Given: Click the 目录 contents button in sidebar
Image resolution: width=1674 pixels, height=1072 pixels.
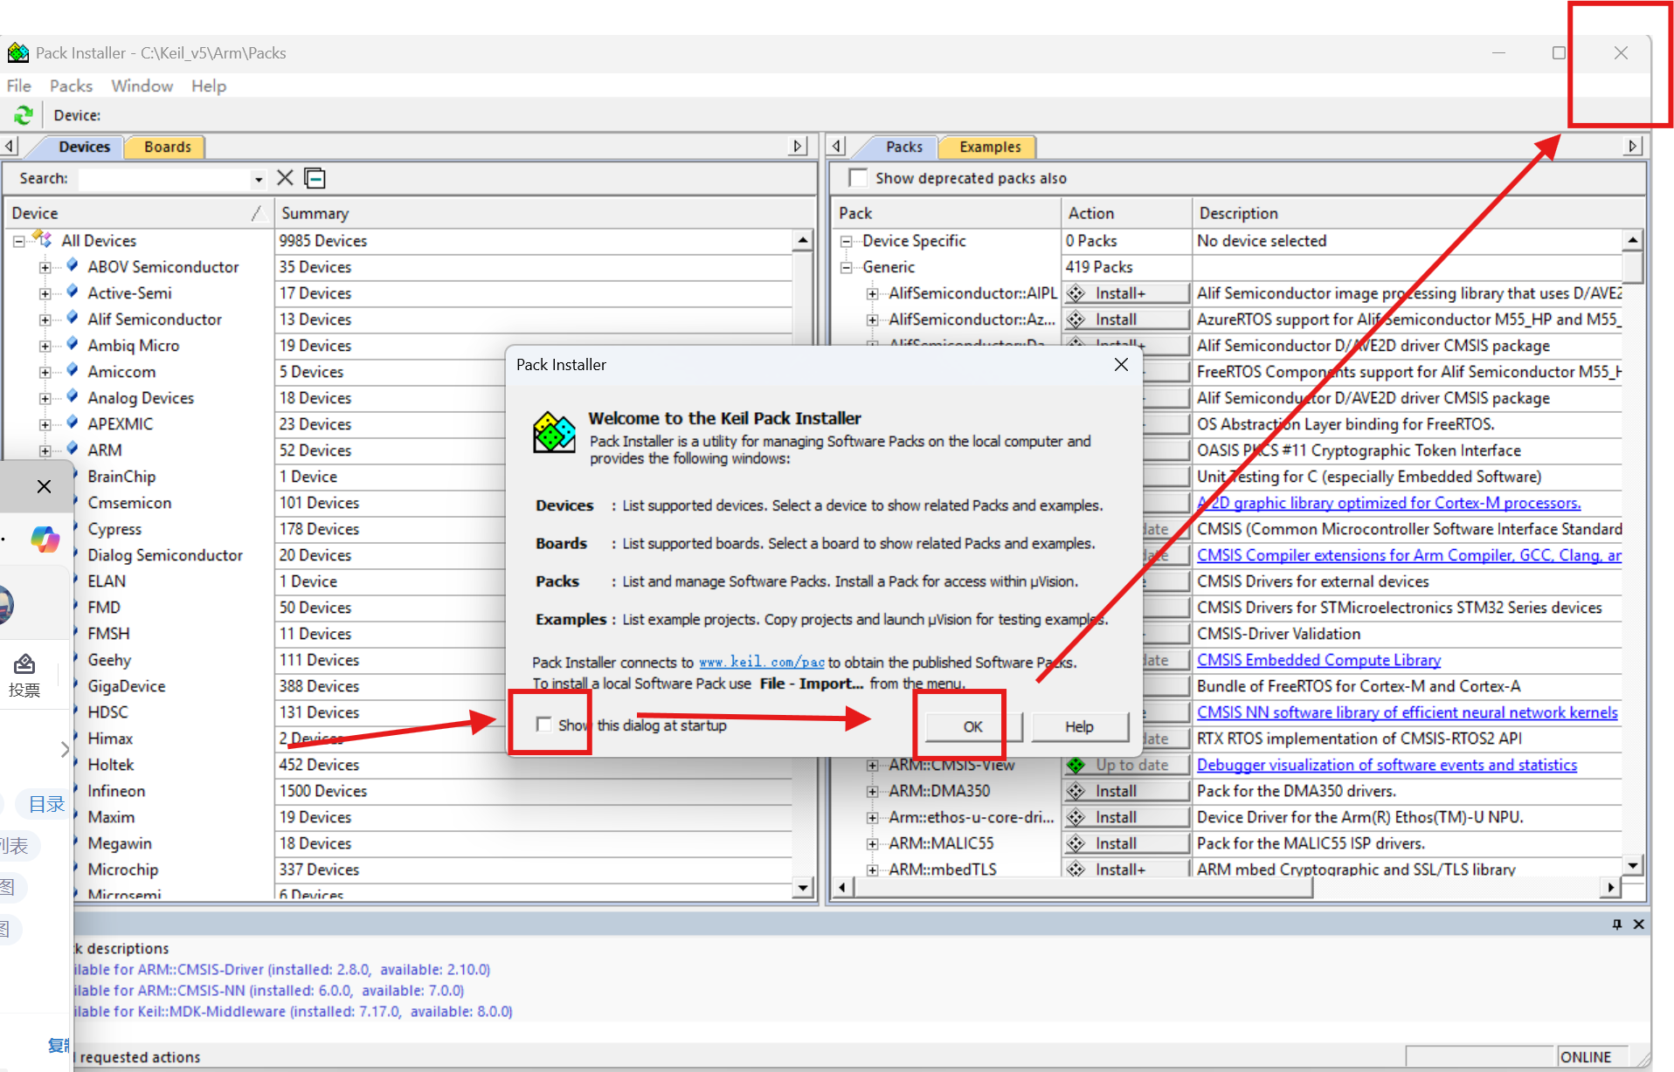Looking at the screenshot, I should pos(46,804).
